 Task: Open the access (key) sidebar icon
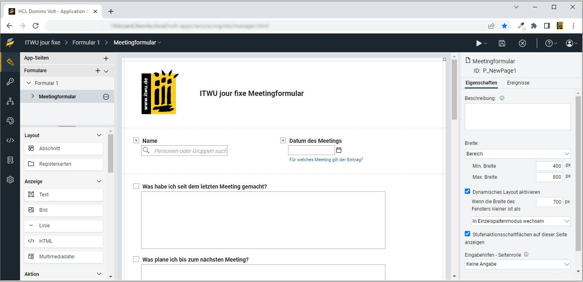(10, 82)
